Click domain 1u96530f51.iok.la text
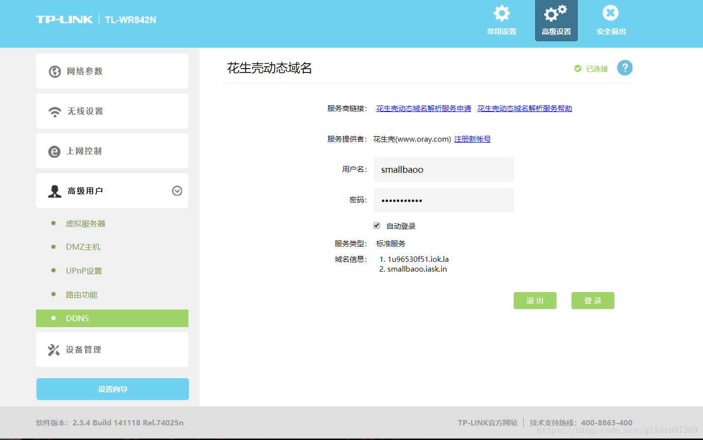The image size is (703, 440). pyautogui.click(x=418, y=259)
